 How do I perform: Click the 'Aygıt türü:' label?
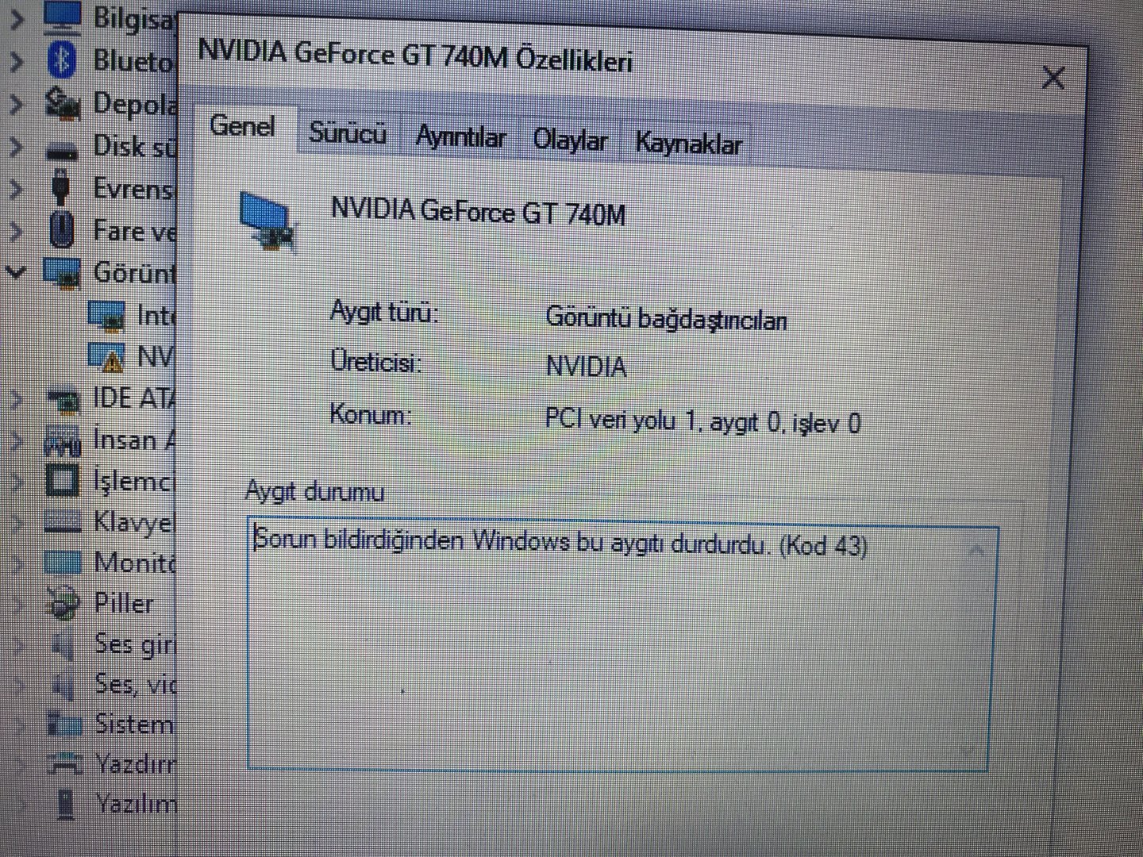384,312
